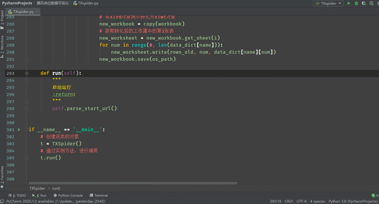379x204 pixels.
Task: Toggle docstring fold marker at line 294
Action: [x=27, y=80]
